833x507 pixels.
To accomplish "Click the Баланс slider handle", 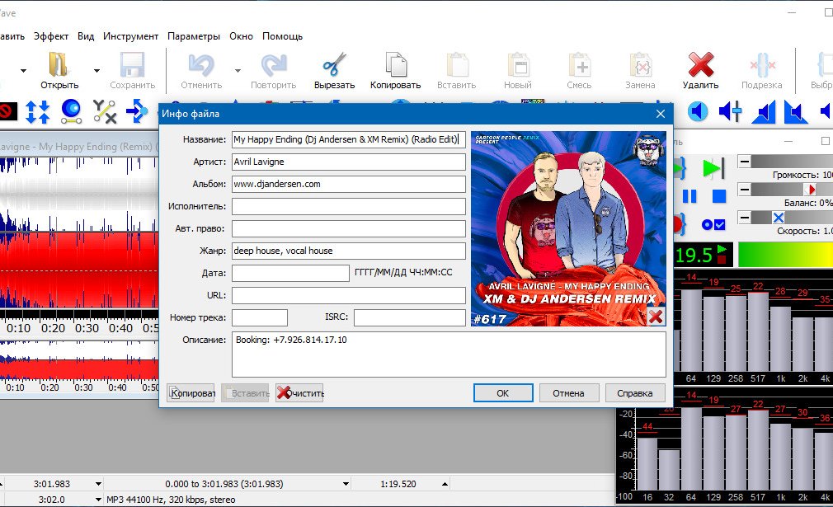I will coord(810,190).
